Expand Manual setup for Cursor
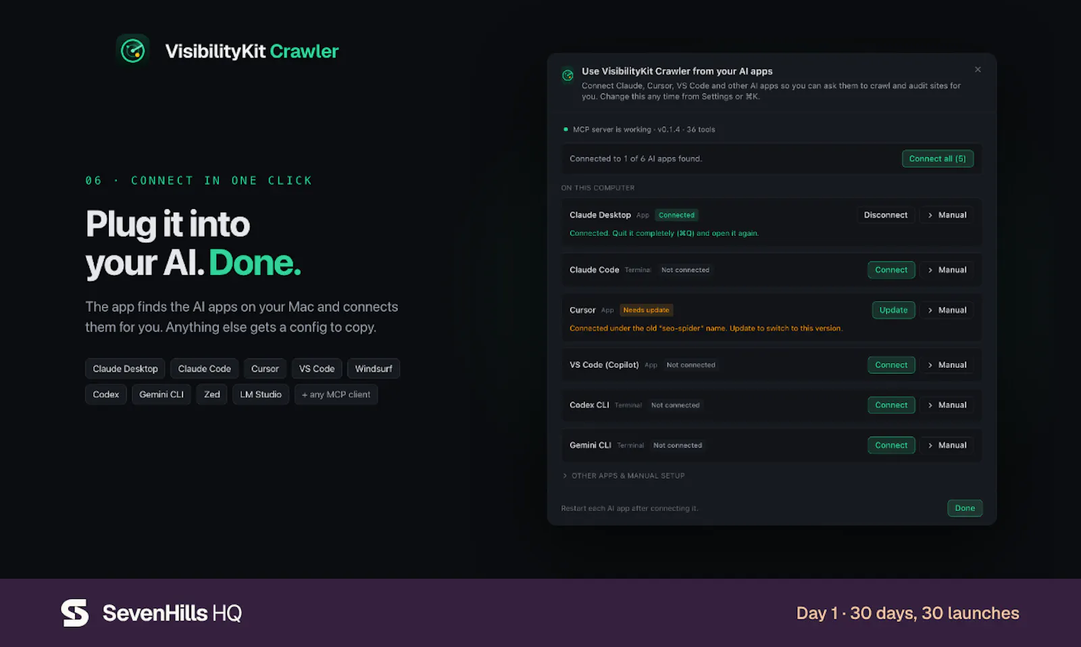 947,310
